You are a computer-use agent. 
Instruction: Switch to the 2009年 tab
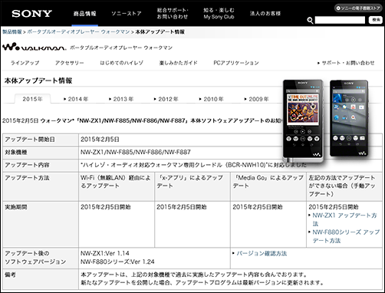[x=256, y=99]
